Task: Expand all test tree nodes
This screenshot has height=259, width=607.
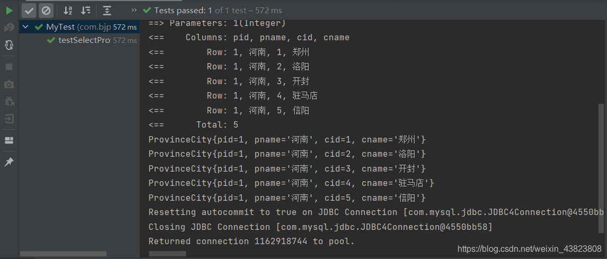Action: pyautogui.click(x=107, y=10)
